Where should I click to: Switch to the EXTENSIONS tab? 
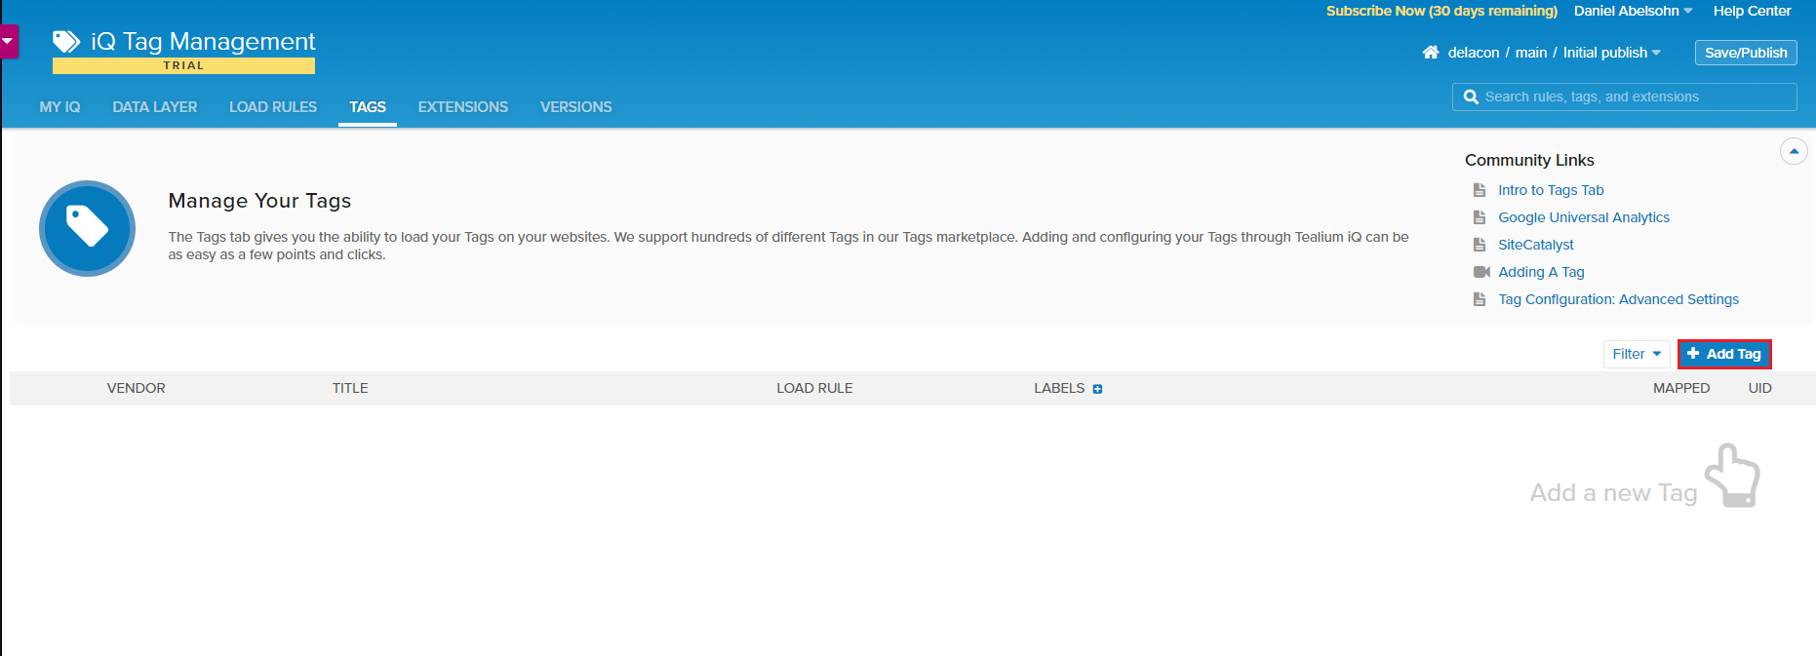click(x=463, y=107)
